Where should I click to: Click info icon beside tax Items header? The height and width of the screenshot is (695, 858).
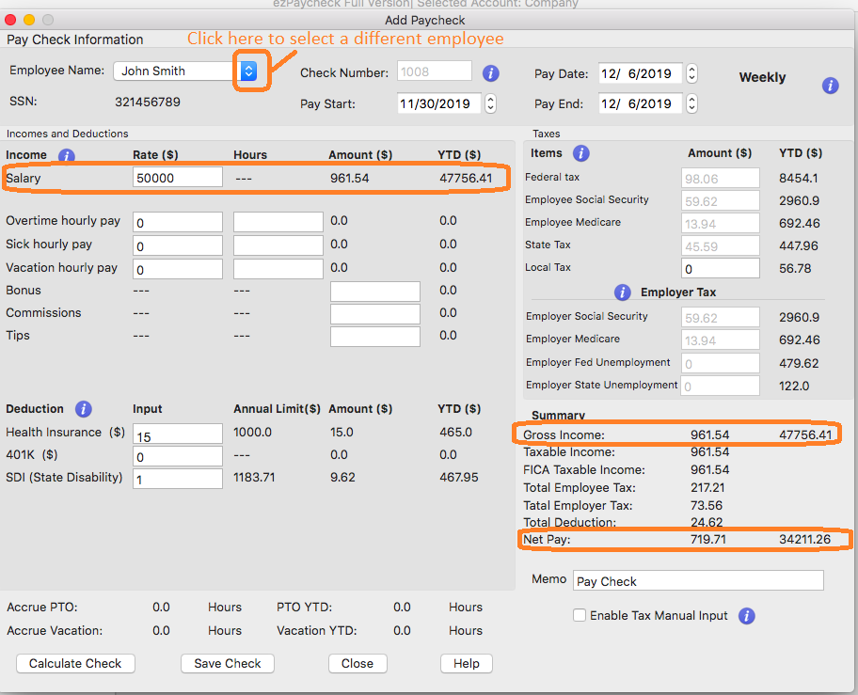pyautogui.click(x=580, y=153)
